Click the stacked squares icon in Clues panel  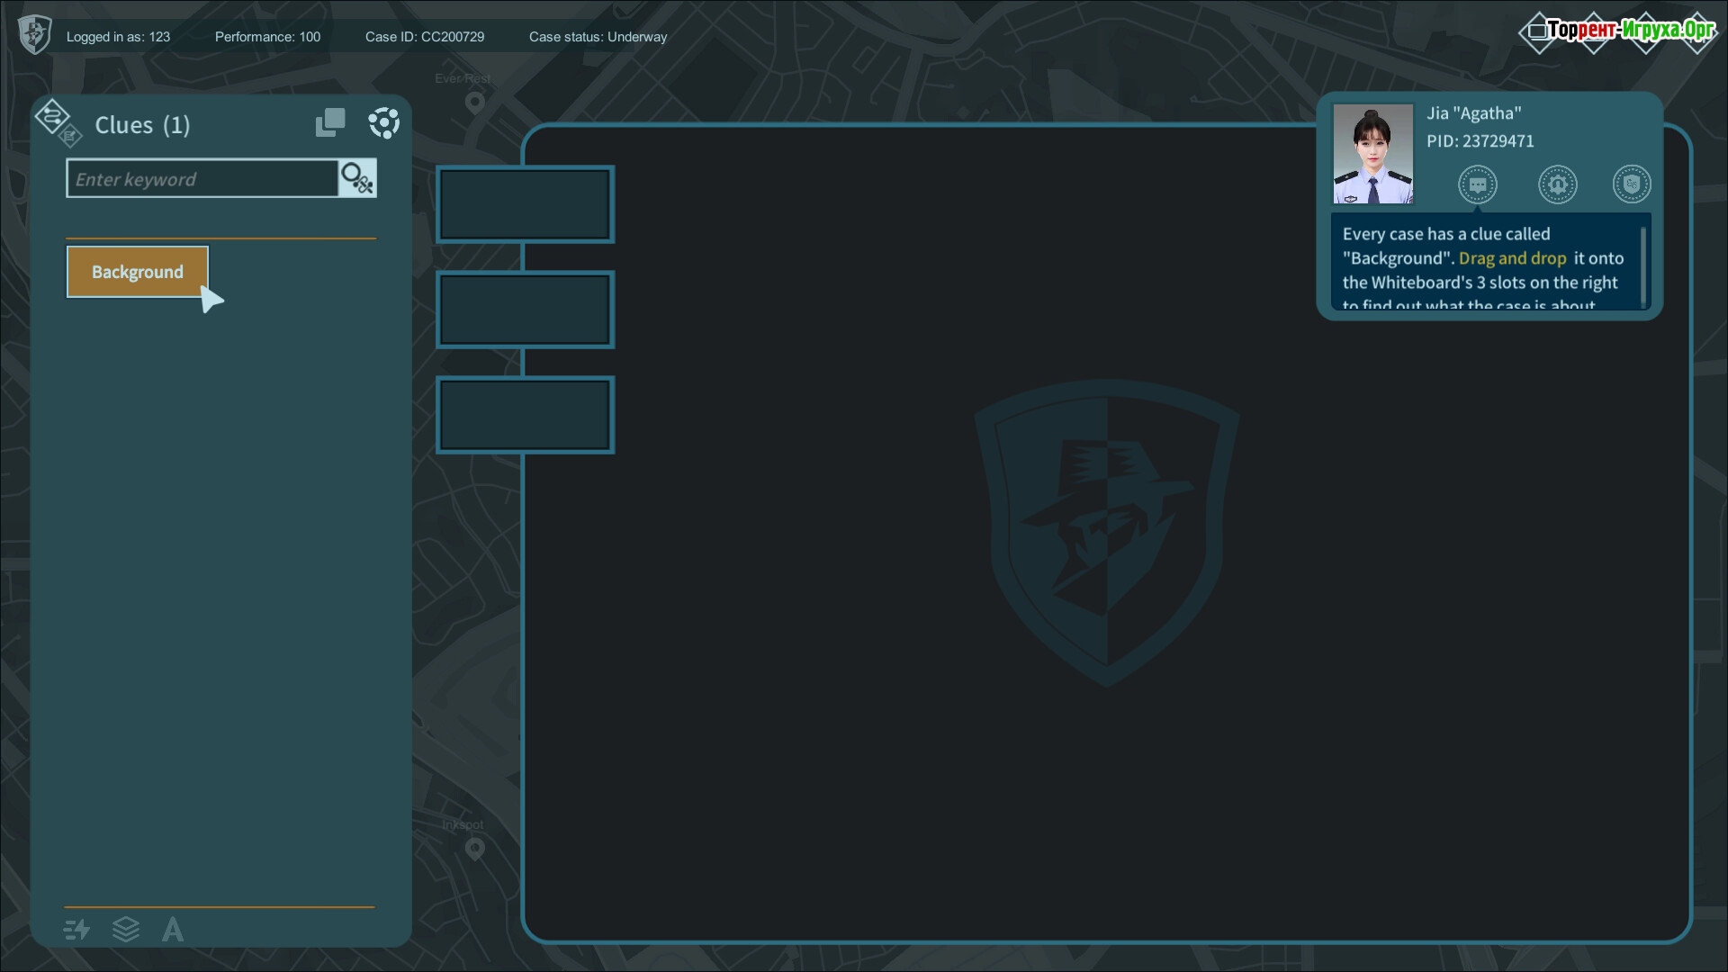point(330,123)
